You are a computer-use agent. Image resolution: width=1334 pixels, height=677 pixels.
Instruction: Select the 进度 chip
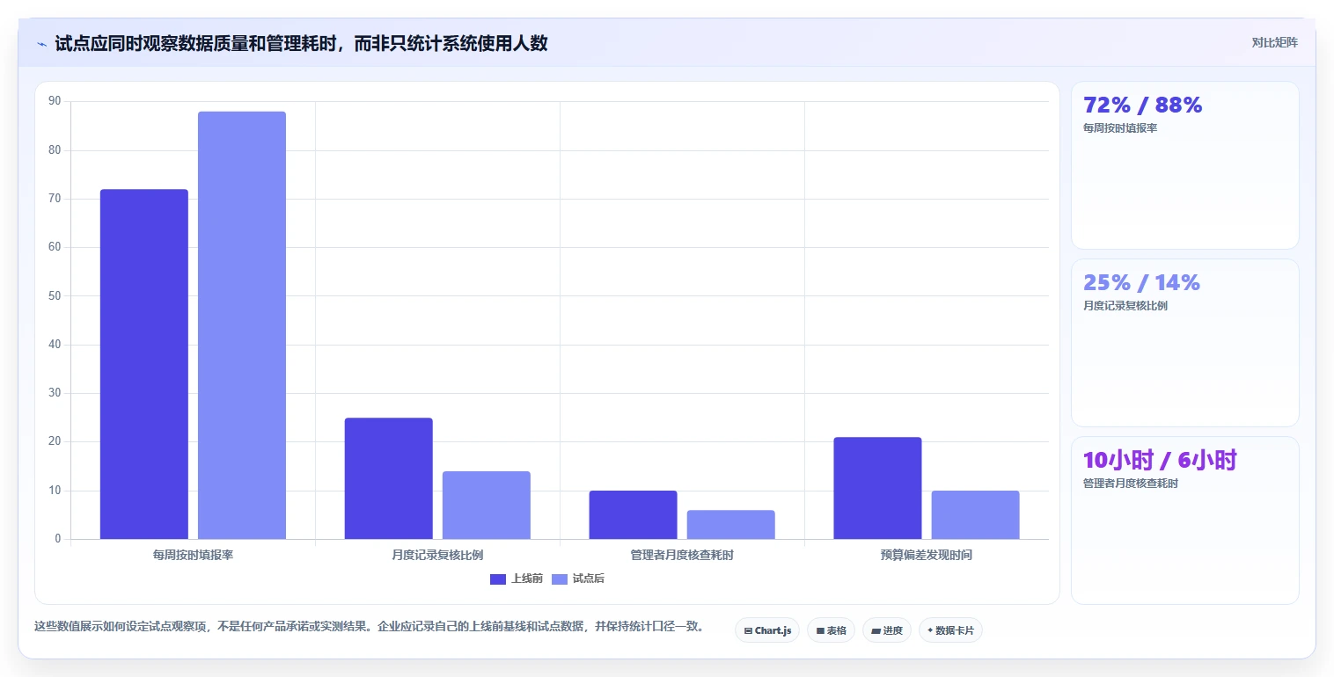(887, 630)
